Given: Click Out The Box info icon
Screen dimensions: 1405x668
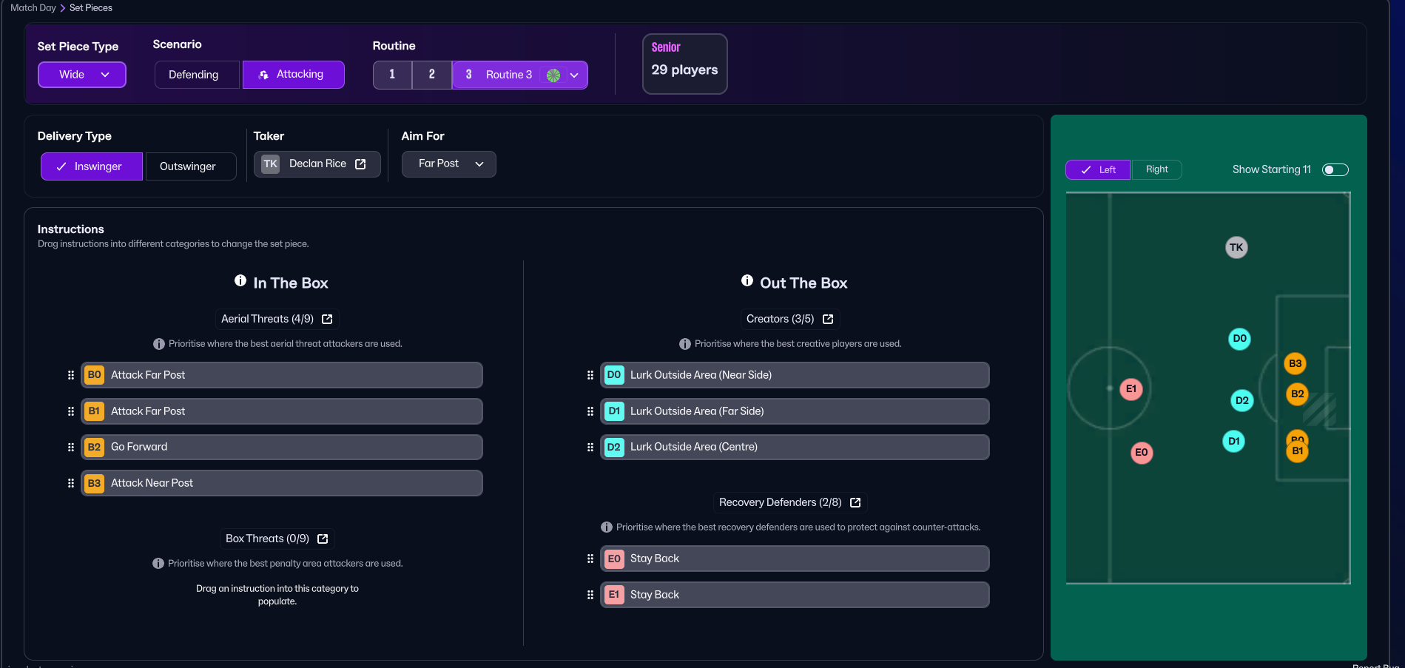Looking at the screenshot, I should pyautogui.click(x=747, y=281).
